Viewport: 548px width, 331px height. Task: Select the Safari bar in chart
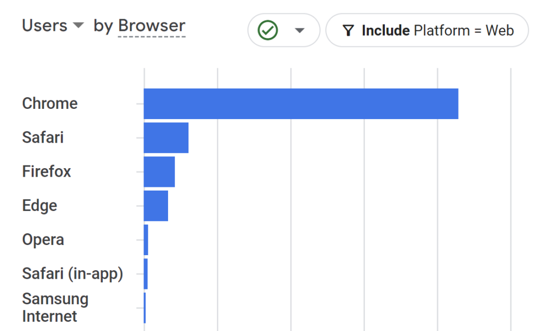pyautogui.click(x=166, y=137)
